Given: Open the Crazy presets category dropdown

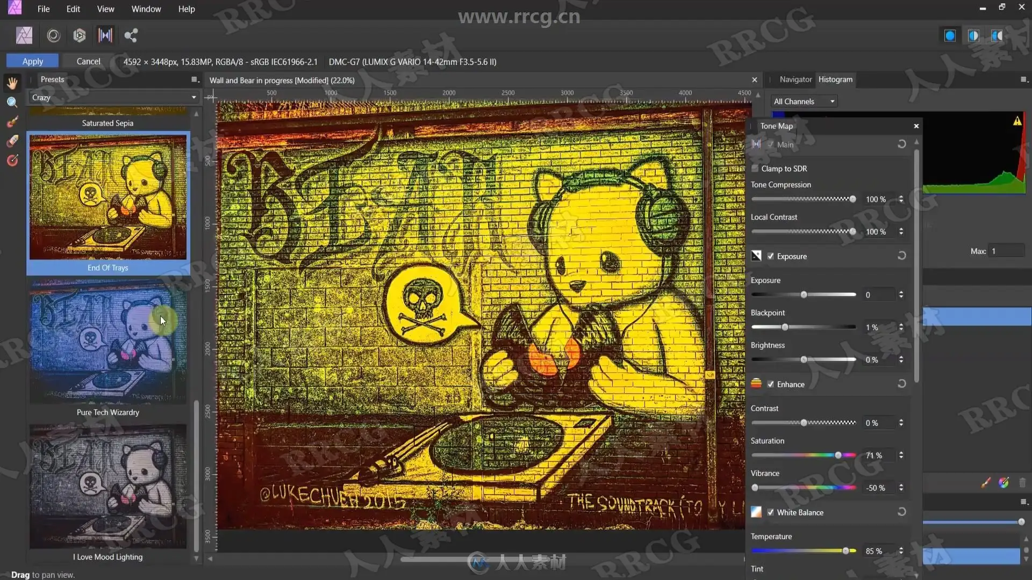Looking at the screenshot, I should click(114, 97).
